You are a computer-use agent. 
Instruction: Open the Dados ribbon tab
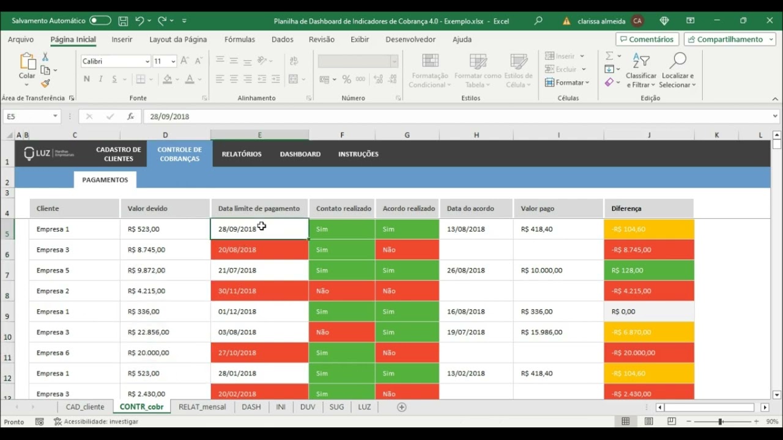[283, 39]
